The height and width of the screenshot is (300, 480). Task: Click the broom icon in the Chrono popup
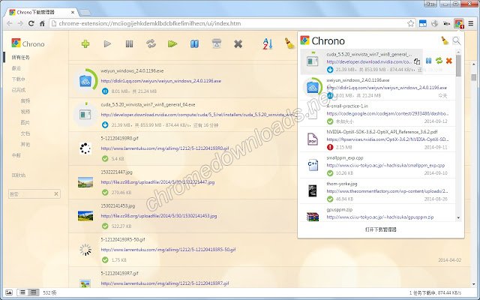point(444,40)
